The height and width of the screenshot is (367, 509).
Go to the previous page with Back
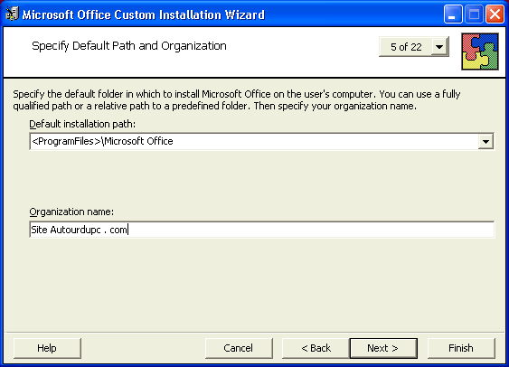click(316, 348)
